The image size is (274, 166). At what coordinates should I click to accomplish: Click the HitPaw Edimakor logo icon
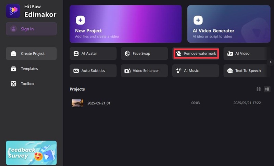pos(13,11)
